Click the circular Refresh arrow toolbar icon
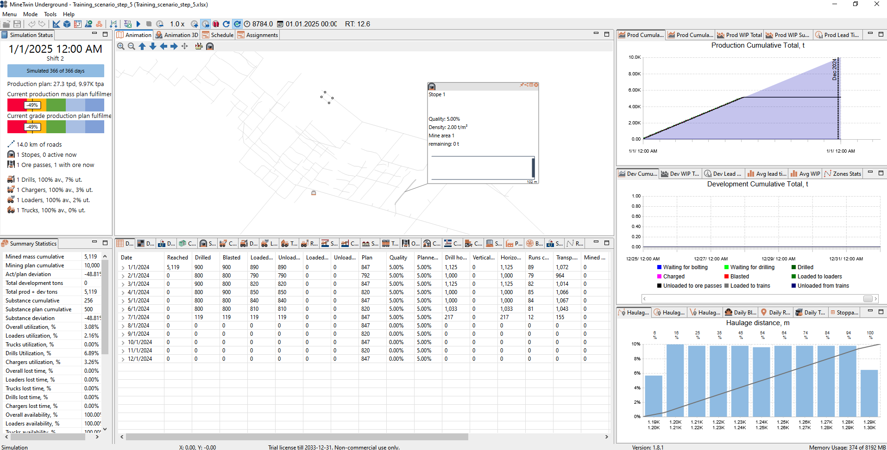Image resolution: width=887 pixels, height=450 pixels. pyautogui.click(x=226, y=24)
